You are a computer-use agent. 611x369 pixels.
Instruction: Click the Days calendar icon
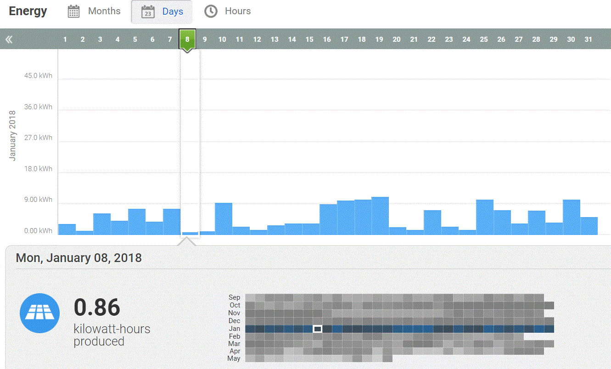click(148, 11)
